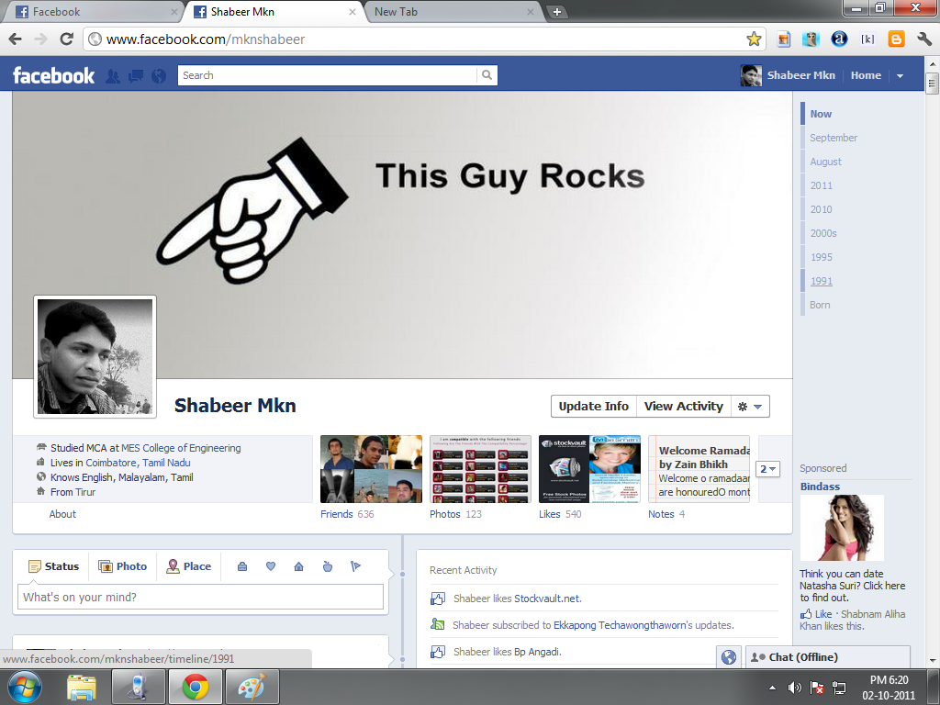This screenshot has width=940, height=705.
Task: Click the [k] extension icon
Action: [x=867, y=39]
